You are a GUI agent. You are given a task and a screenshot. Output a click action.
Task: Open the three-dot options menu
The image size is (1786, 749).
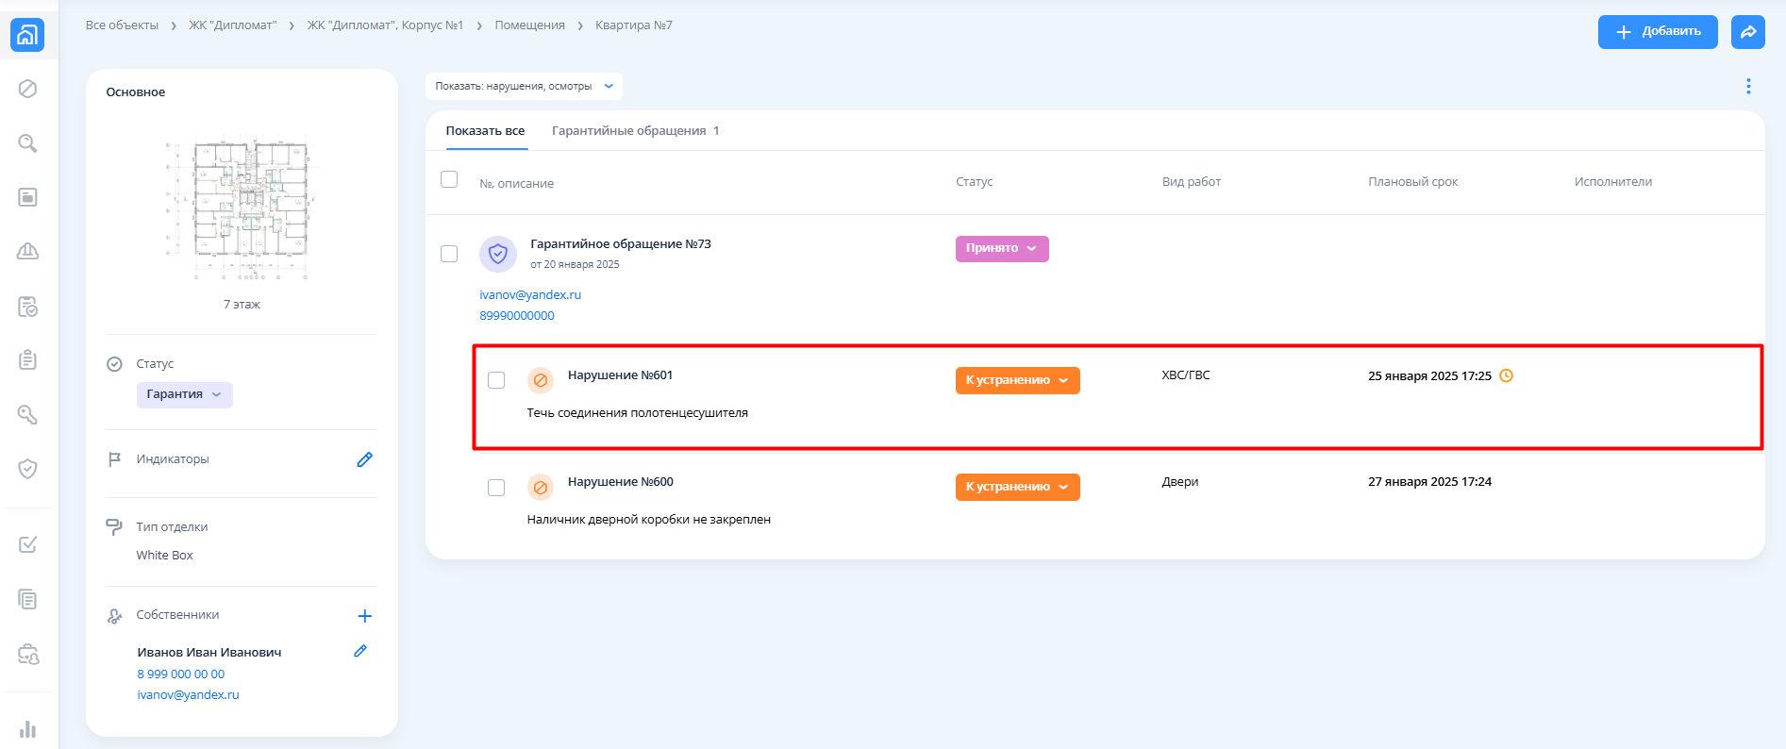pyautogui.click(x=1747, y=87)
